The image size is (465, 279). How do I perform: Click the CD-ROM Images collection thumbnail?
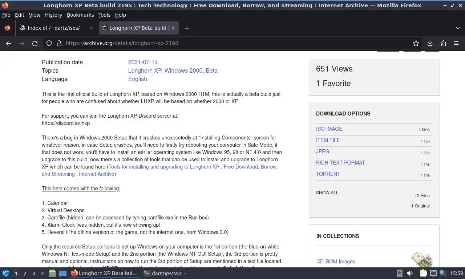[x=421, y=260]
